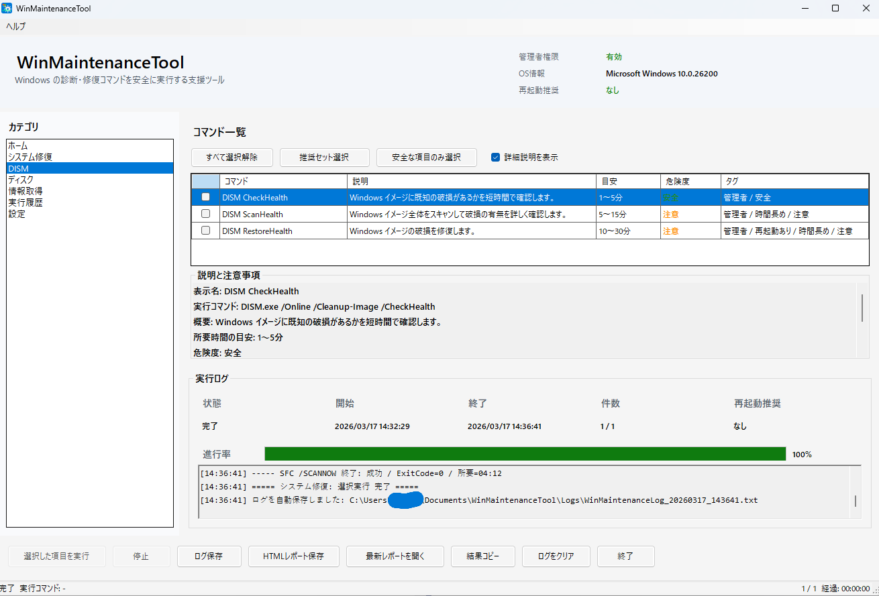This screenshot has height=596, width=879.
Task: Click the WinMaintenanceTool application icon
Action: [8, 8]
